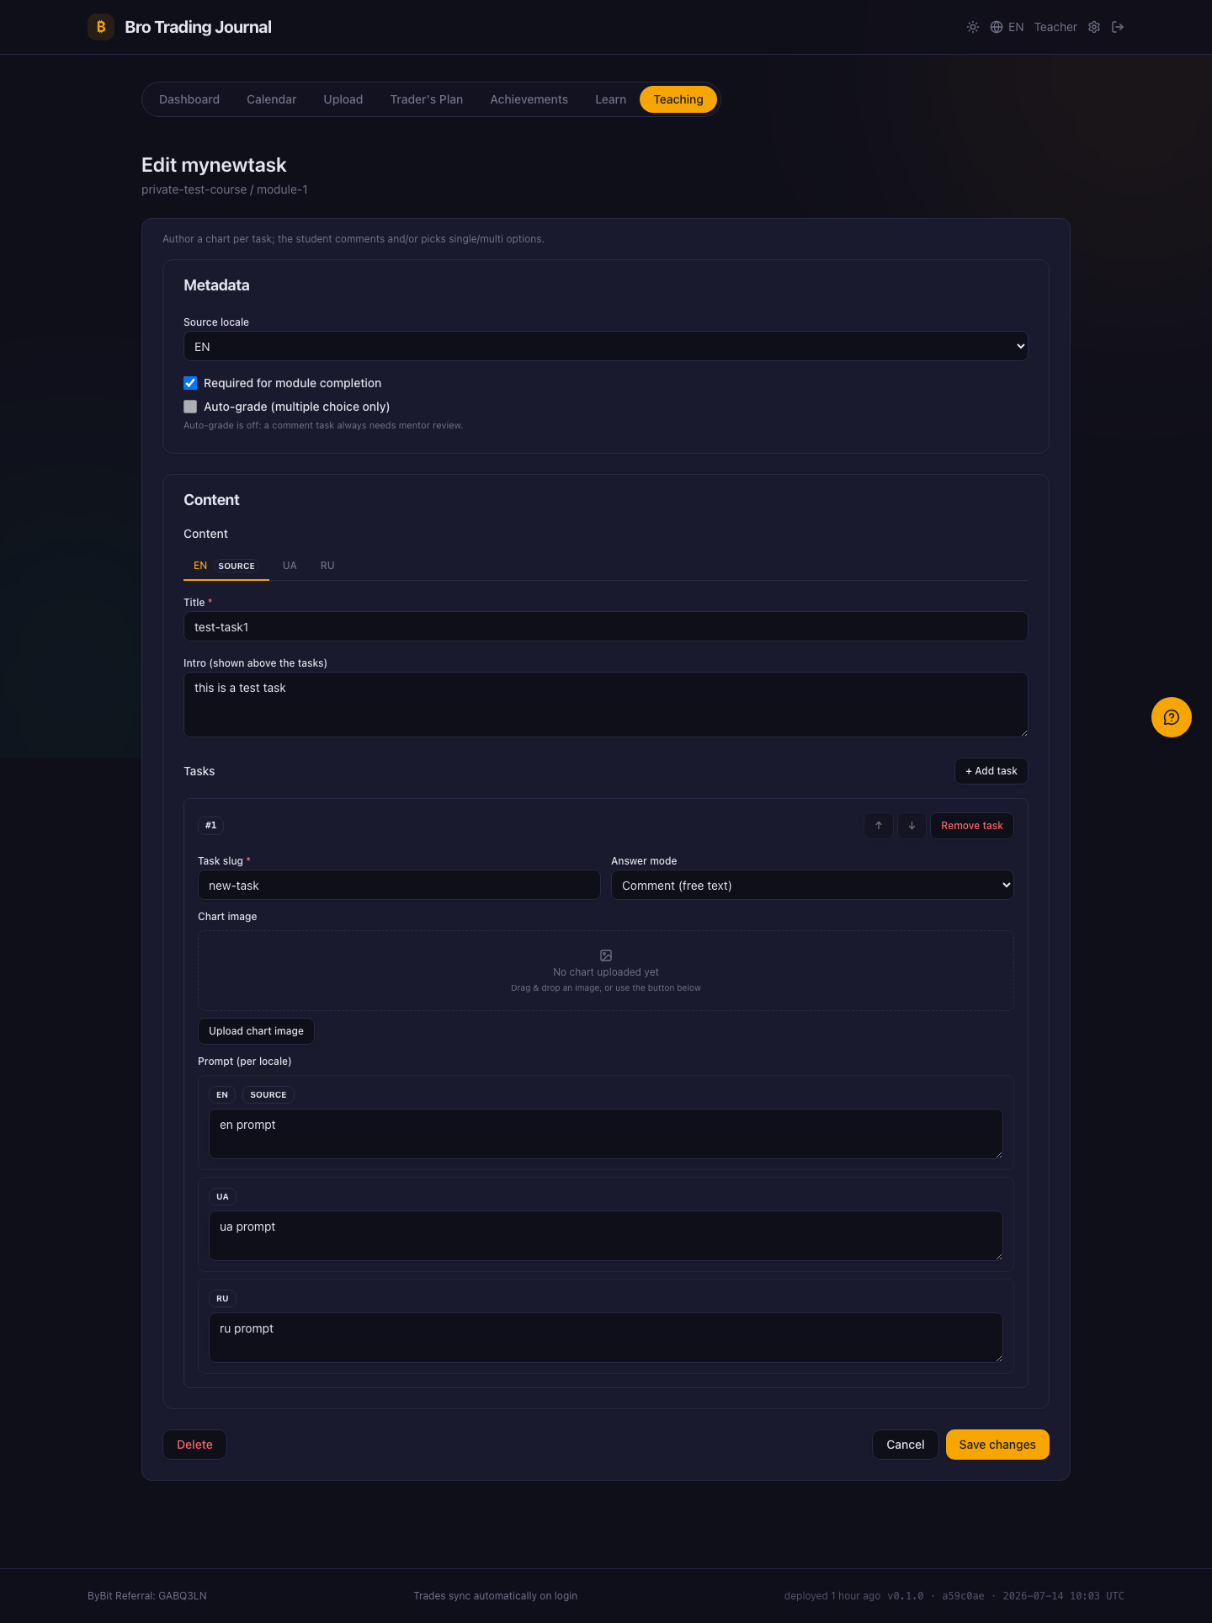Viewport: 1212px width, 1623px height.
Task: Click the chart image drop zone
Action: coord(606,971)
